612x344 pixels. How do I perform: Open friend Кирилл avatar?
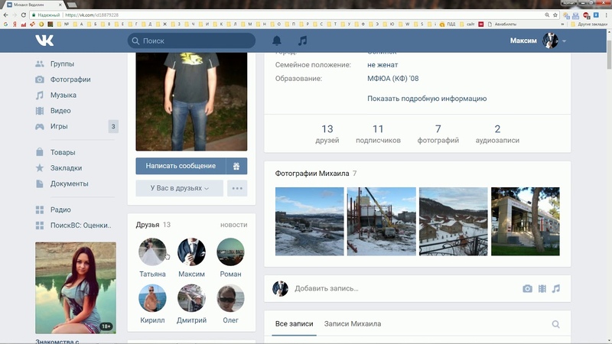152,298
